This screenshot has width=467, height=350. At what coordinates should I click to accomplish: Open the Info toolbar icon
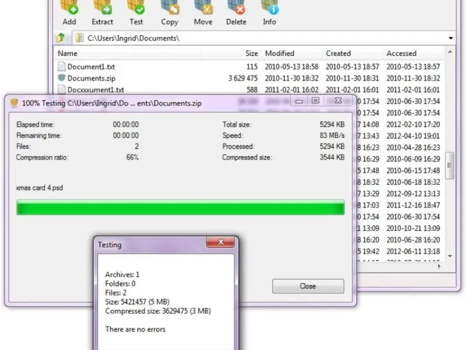(x=269, y=12)
